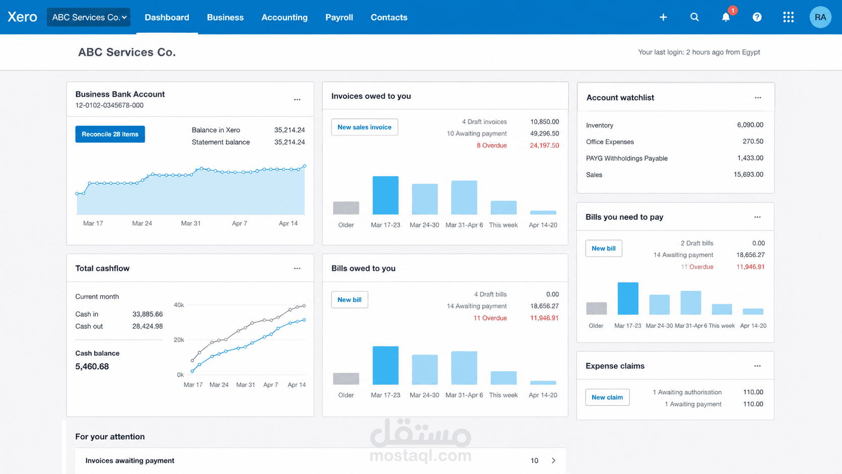The width and height of the screenshot is (842, 474).
Task: Open Business Bank Account options ellipsis
Action: click(x=297, y=100)
